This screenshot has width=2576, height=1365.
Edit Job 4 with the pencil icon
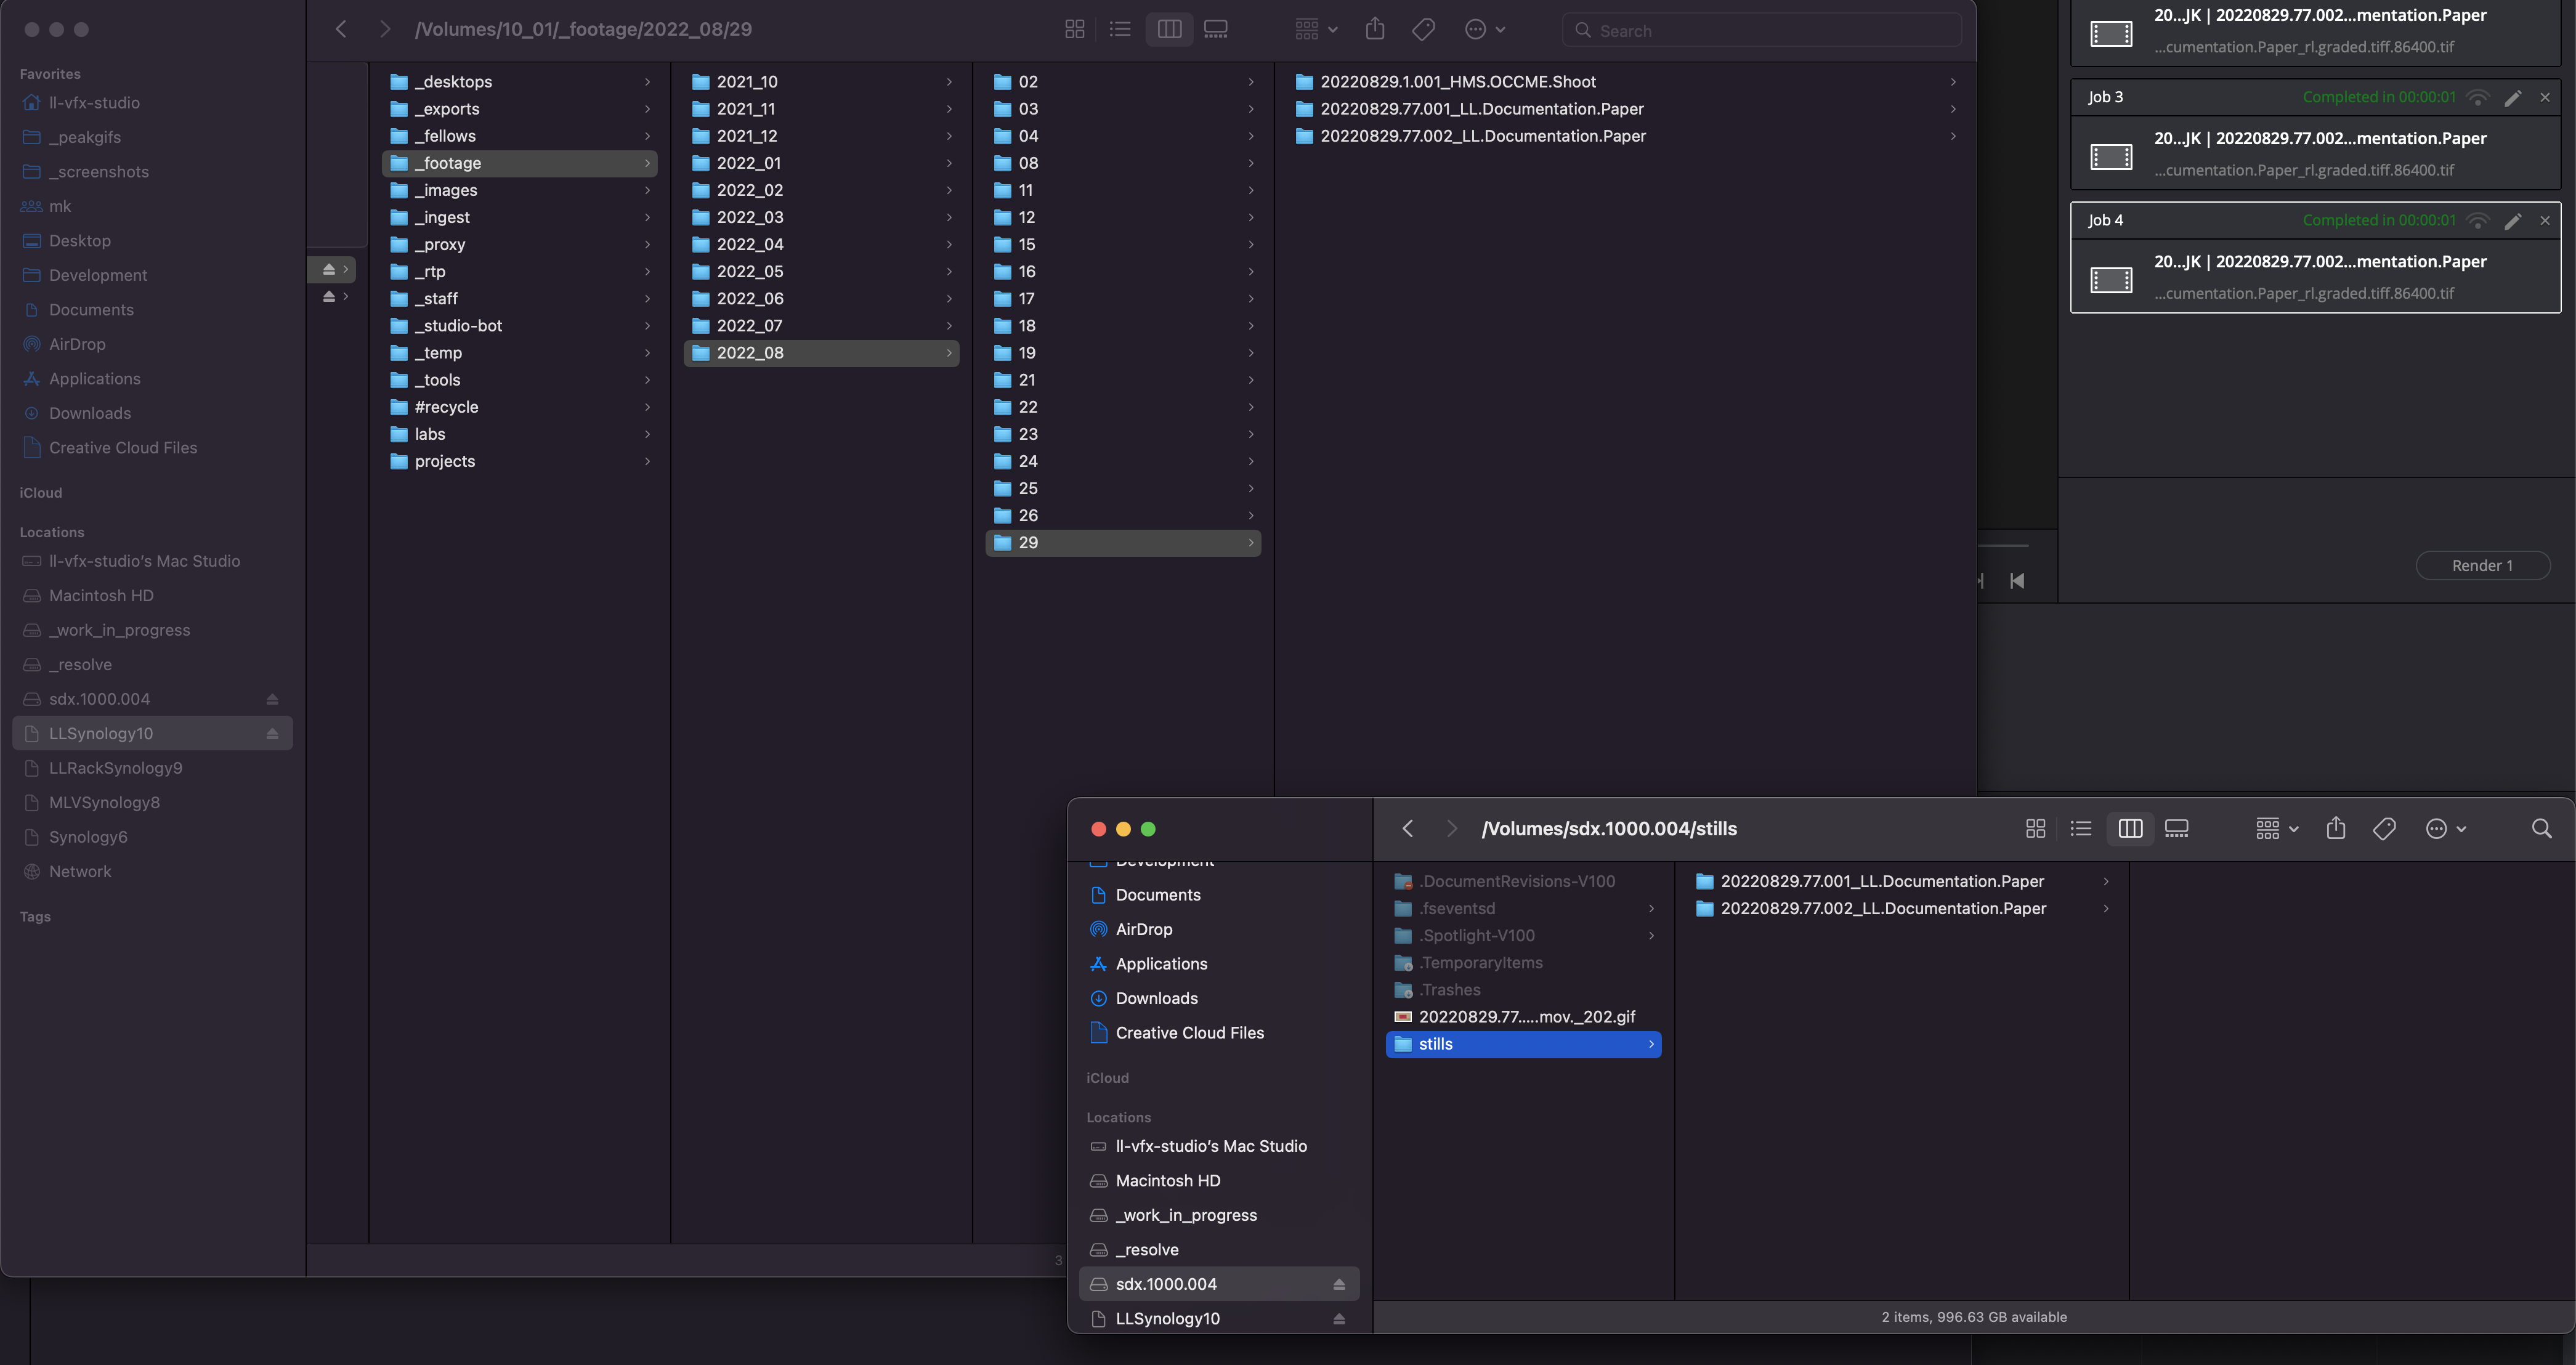2512,220
